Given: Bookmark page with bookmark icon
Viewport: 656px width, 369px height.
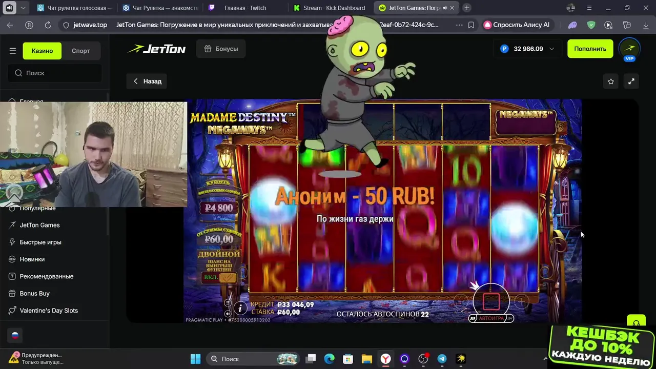Looking at the screenshot, I should click(471, 25).
